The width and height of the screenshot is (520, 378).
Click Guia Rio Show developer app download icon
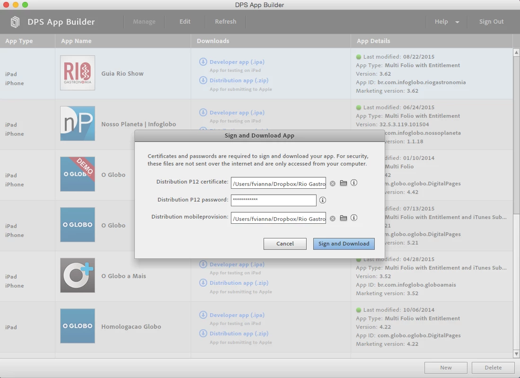click(x=203, y=62)
